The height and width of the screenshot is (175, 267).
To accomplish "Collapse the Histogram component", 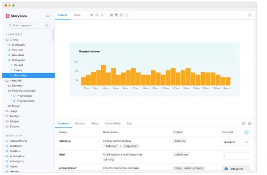I will (7, 60).
